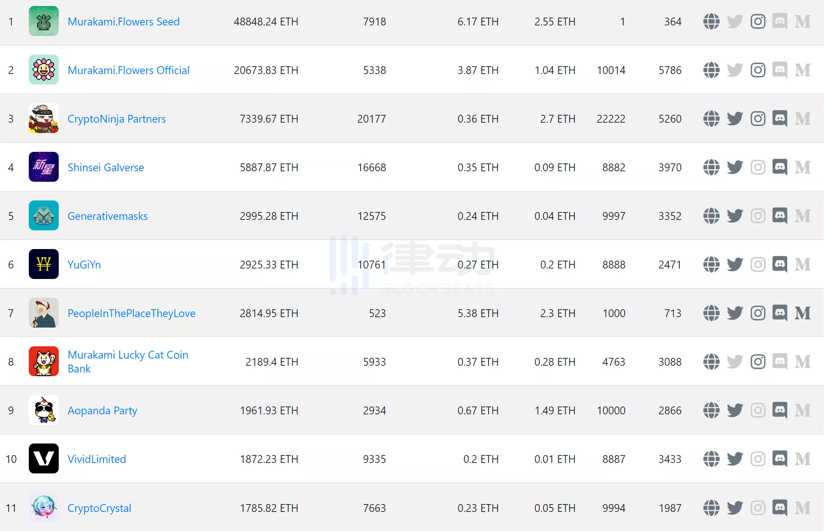This screenshot has height=531, width=824.
Task: Open the CryptoNinja Partners collection link
Action: [x=116, y=119]
